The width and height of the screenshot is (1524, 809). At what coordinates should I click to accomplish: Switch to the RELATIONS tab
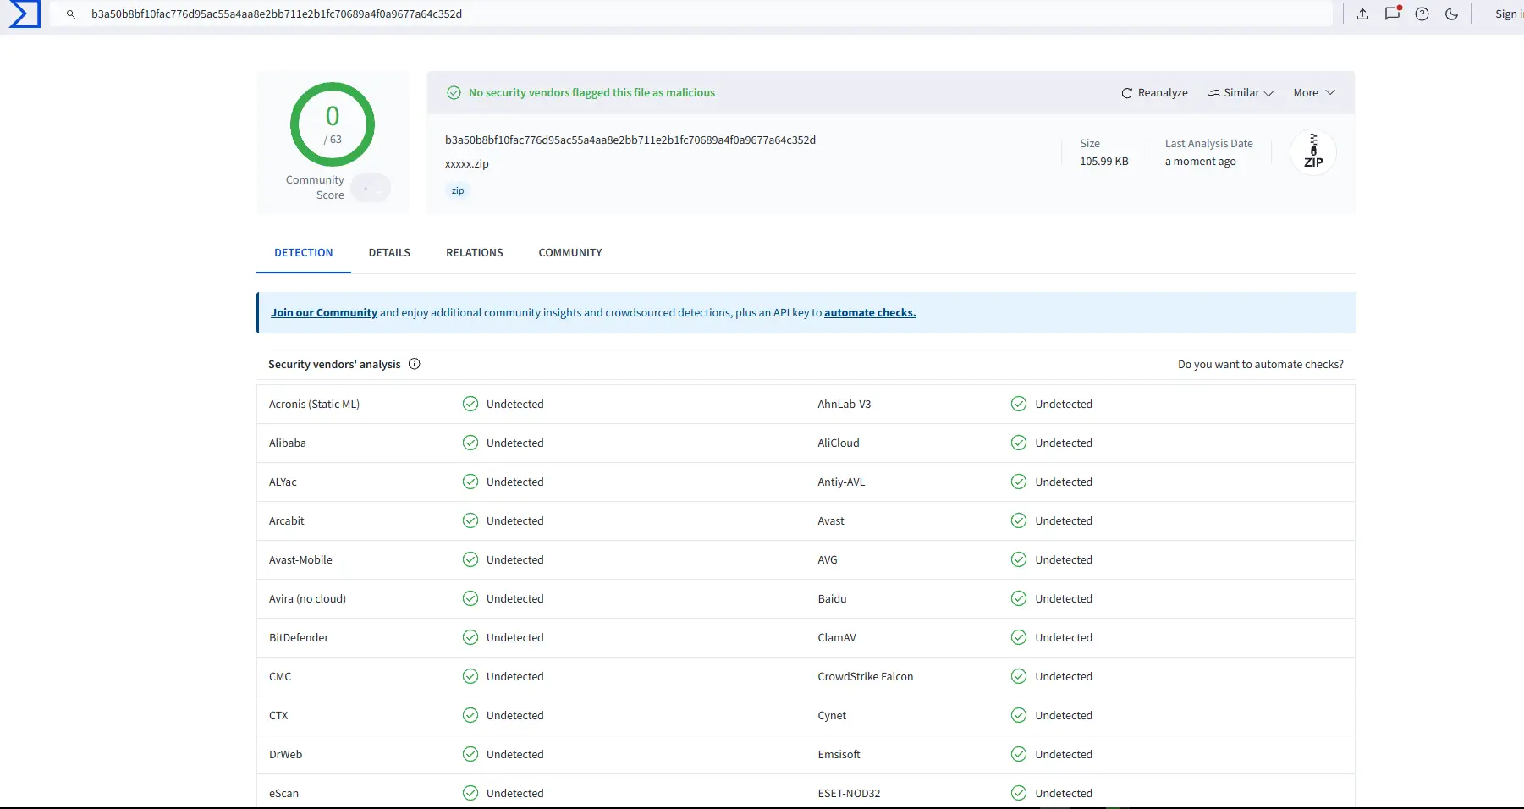[475, 253]
